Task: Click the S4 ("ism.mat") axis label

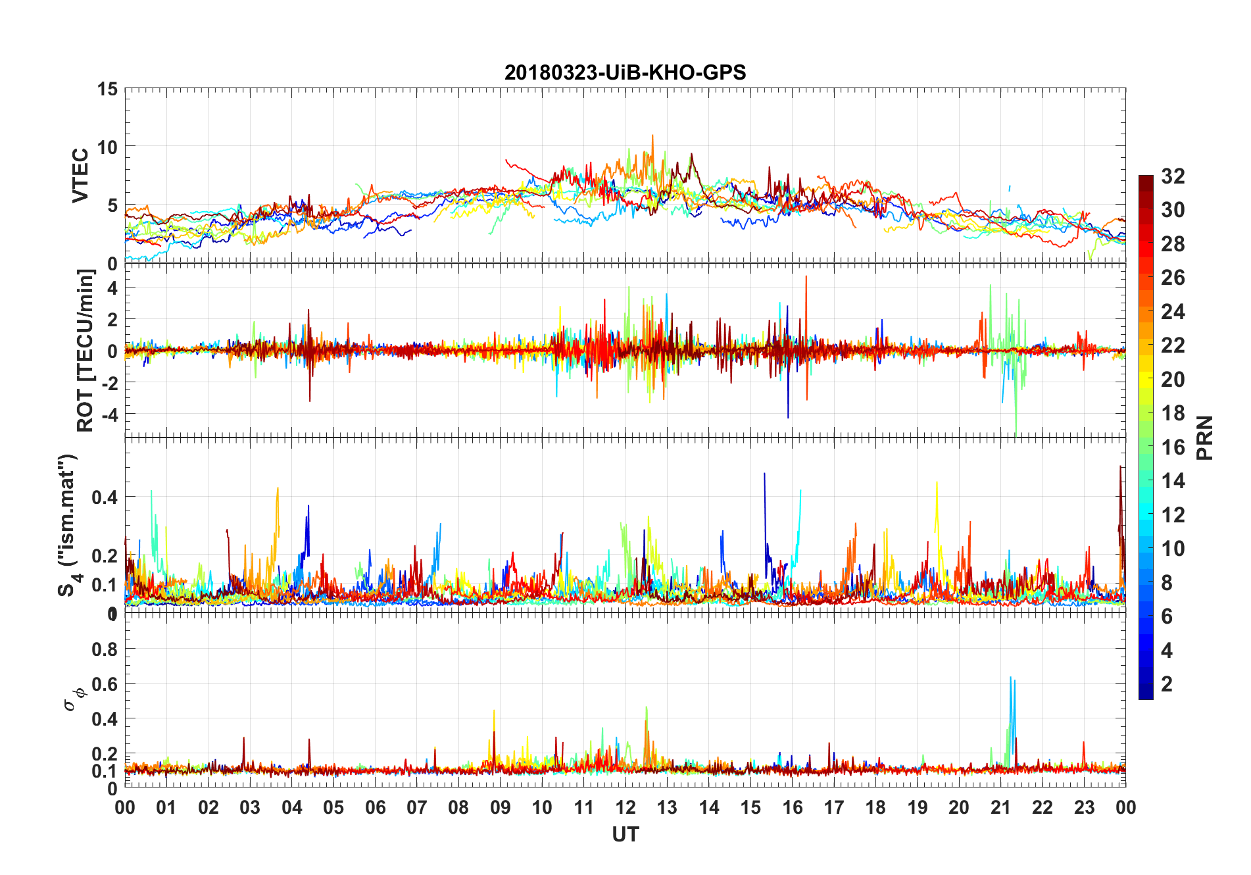Action: (x=69, y=524)
